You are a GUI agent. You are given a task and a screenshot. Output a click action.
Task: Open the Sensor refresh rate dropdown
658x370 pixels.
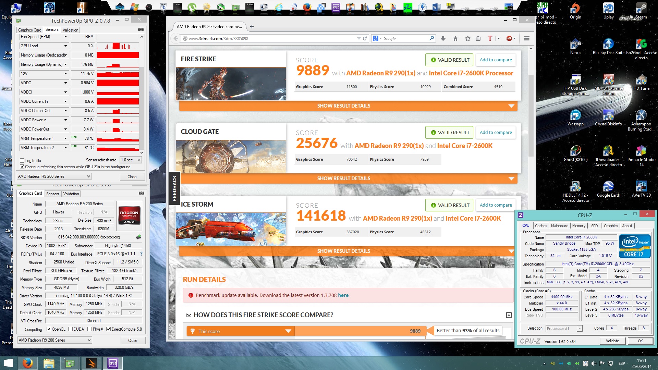pos(131,160)
